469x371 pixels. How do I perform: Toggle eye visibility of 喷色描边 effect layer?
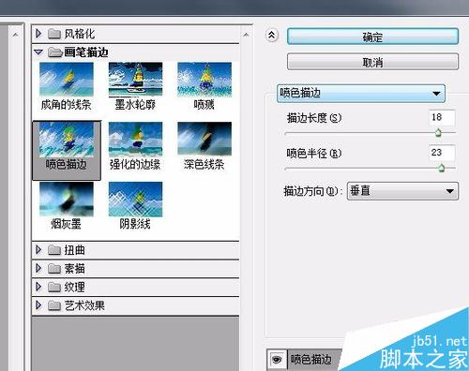(277, 360)
